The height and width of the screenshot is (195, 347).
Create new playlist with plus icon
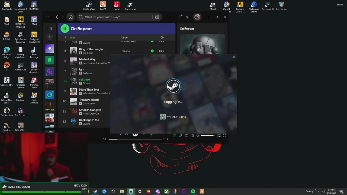coord(50,37)
